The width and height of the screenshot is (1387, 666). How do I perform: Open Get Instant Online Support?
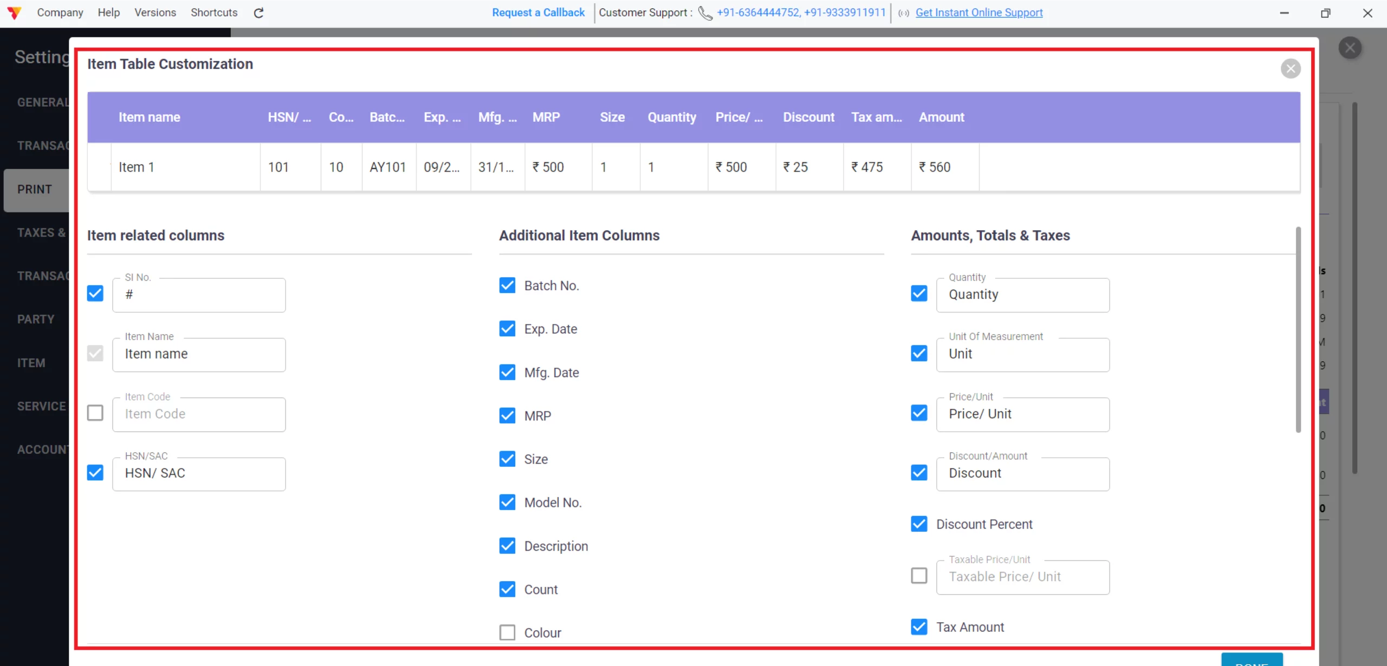[978, 12]
